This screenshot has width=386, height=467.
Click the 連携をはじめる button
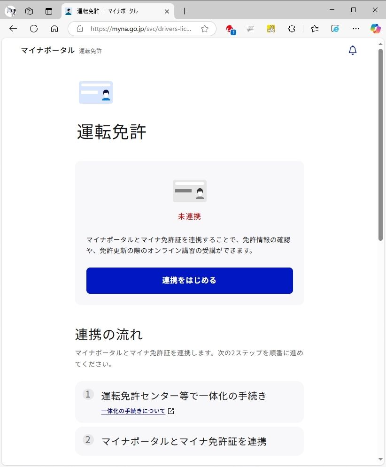[190, 281]
